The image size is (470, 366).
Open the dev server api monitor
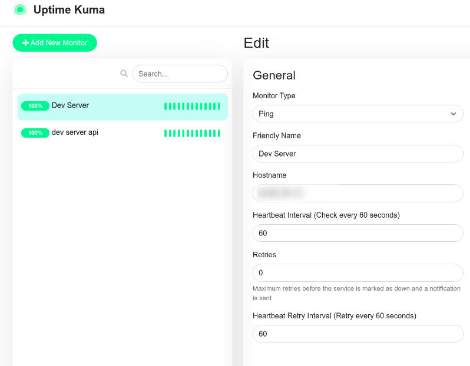75,133
